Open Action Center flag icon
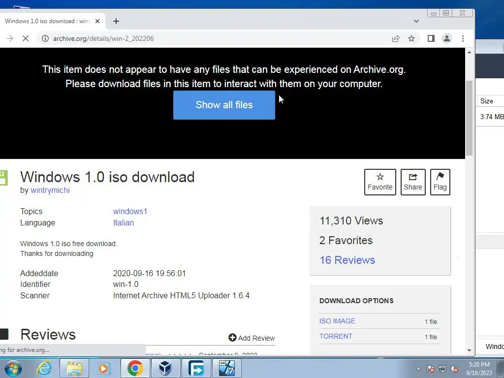Viewport: 504px width, 378px height. tap(431, 369)
